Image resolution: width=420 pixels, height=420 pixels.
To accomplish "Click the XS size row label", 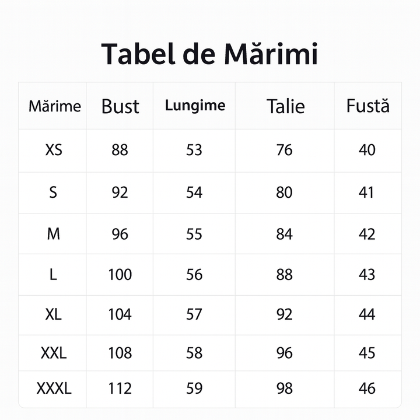I will 53,150.
